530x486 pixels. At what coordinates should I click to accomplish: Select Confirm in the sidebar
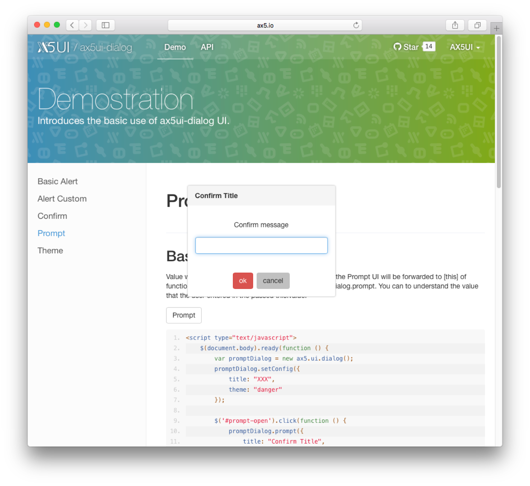click(x=52, y=216)
